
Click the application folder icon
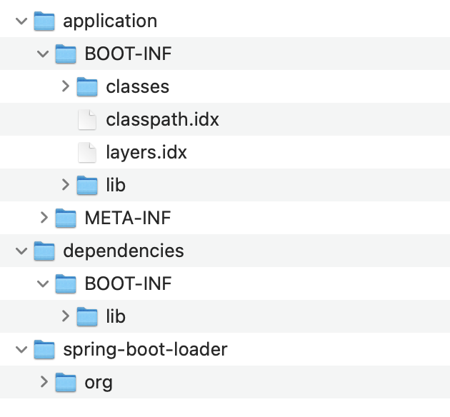pyautogui.click(x=44, y=21)
